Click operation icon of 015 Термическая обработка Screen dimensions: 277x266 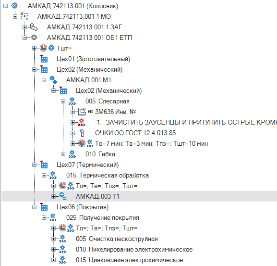tap(53, 175)
